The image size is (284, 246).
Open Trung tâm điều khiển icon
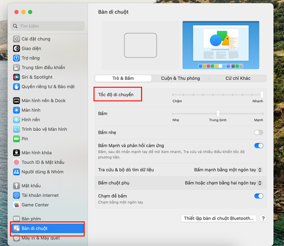(x=16, y=68)
